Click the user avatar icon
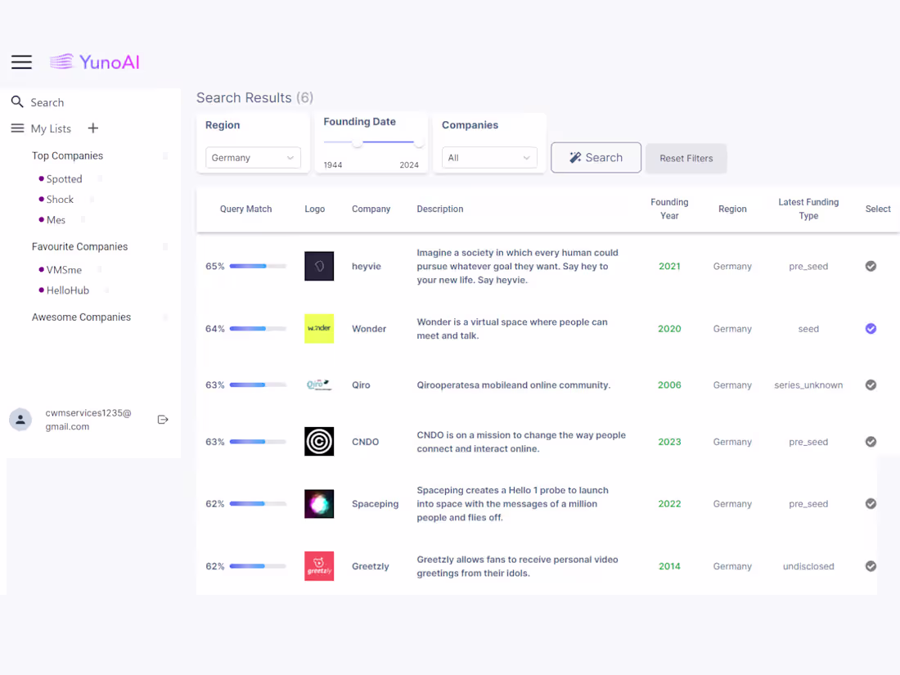Viewport: 900px width, 675px height. point(20,420)
